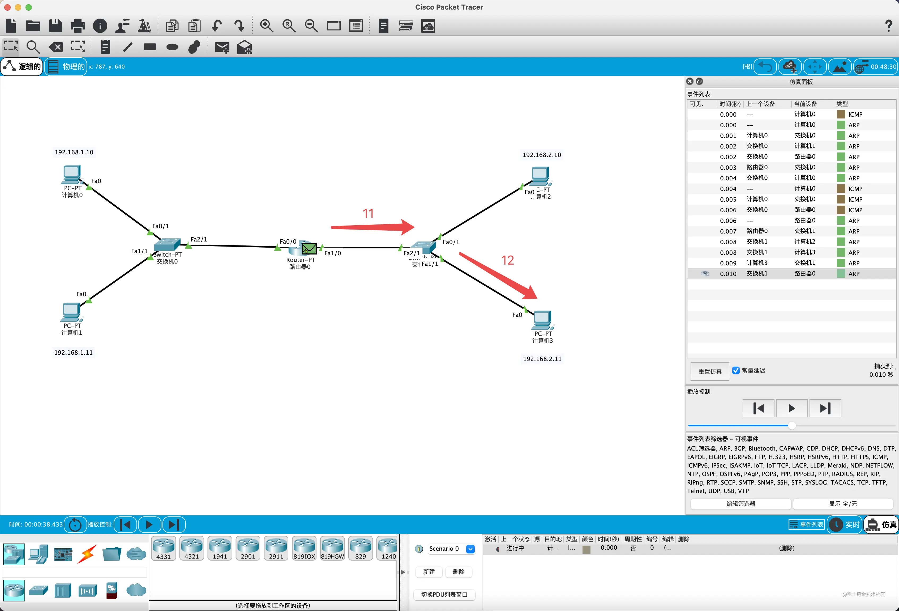
Task: Redo the last action
Action: (x=239, y=26)
